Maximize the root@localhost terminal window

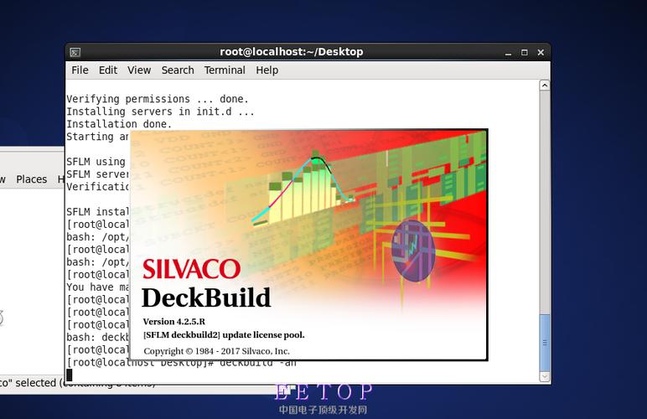[525, 53]
